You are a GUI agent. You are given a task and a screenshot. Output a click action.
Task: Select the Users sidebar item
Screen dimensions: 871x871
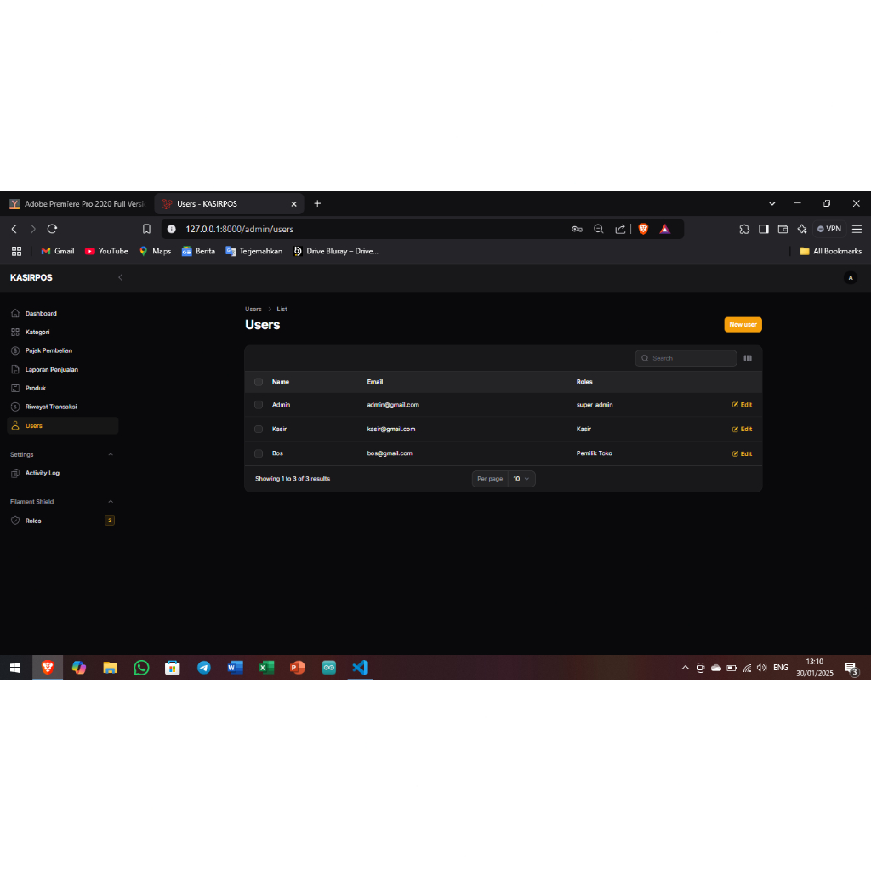tap(62, 425)
